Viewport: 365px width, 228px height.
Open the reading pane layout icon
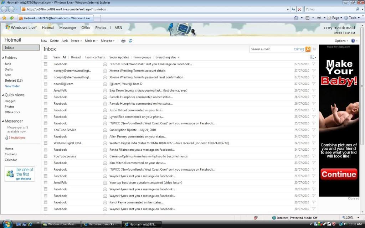pyautogui.click(x=312, y=57)
